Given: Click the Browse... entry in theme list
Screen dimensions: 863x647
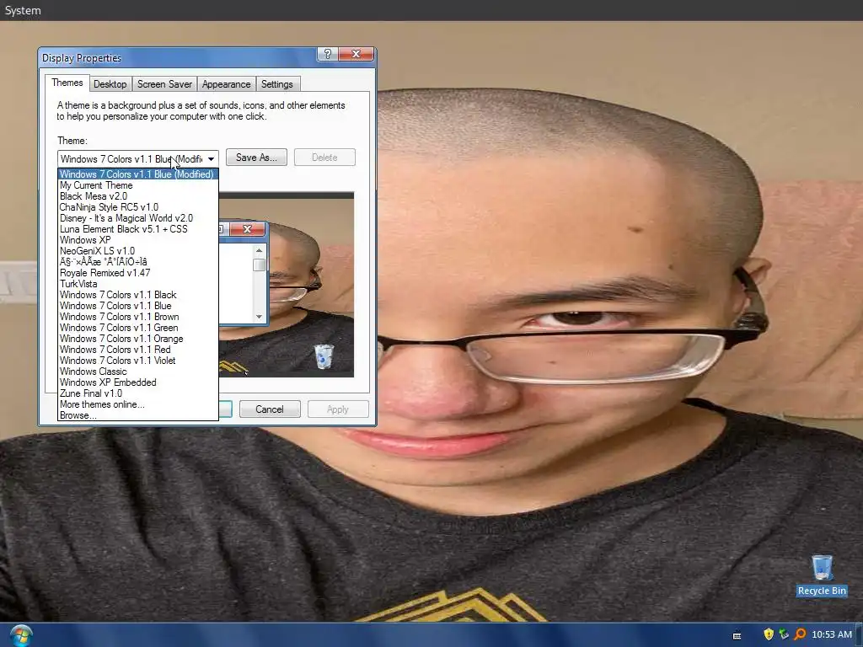Looking at the screenshot, I should click(x=137, y=415).
